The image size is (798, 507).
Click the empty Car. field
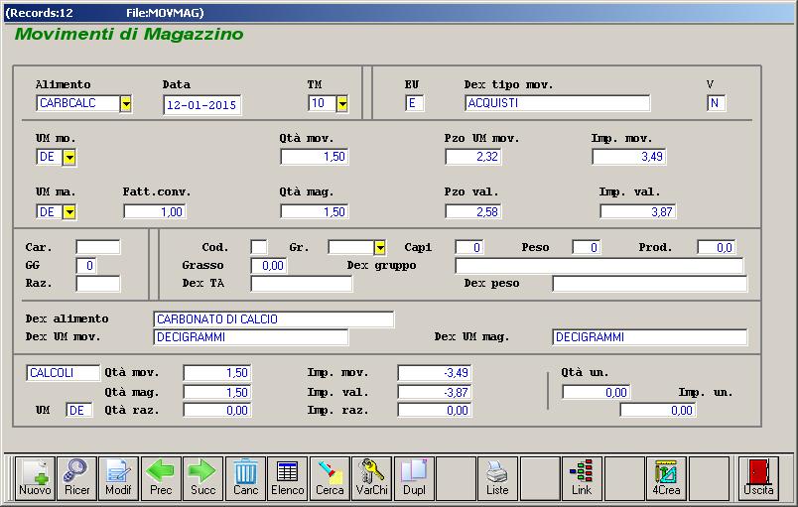pyautogui.click(x=97, y=247)
